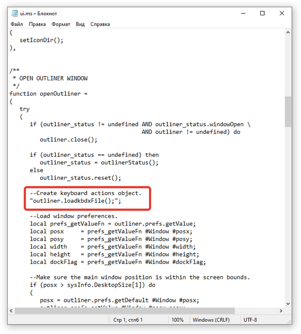This screenshot has height=334, width=301.
Task: Open the Файл menu
Action: [17, 25]
